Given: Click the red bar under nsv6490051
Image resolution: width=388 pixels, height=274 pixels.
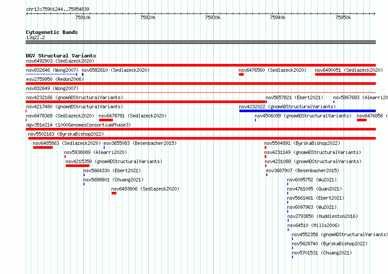Looking at the screenshot, I should coord(345,74).
